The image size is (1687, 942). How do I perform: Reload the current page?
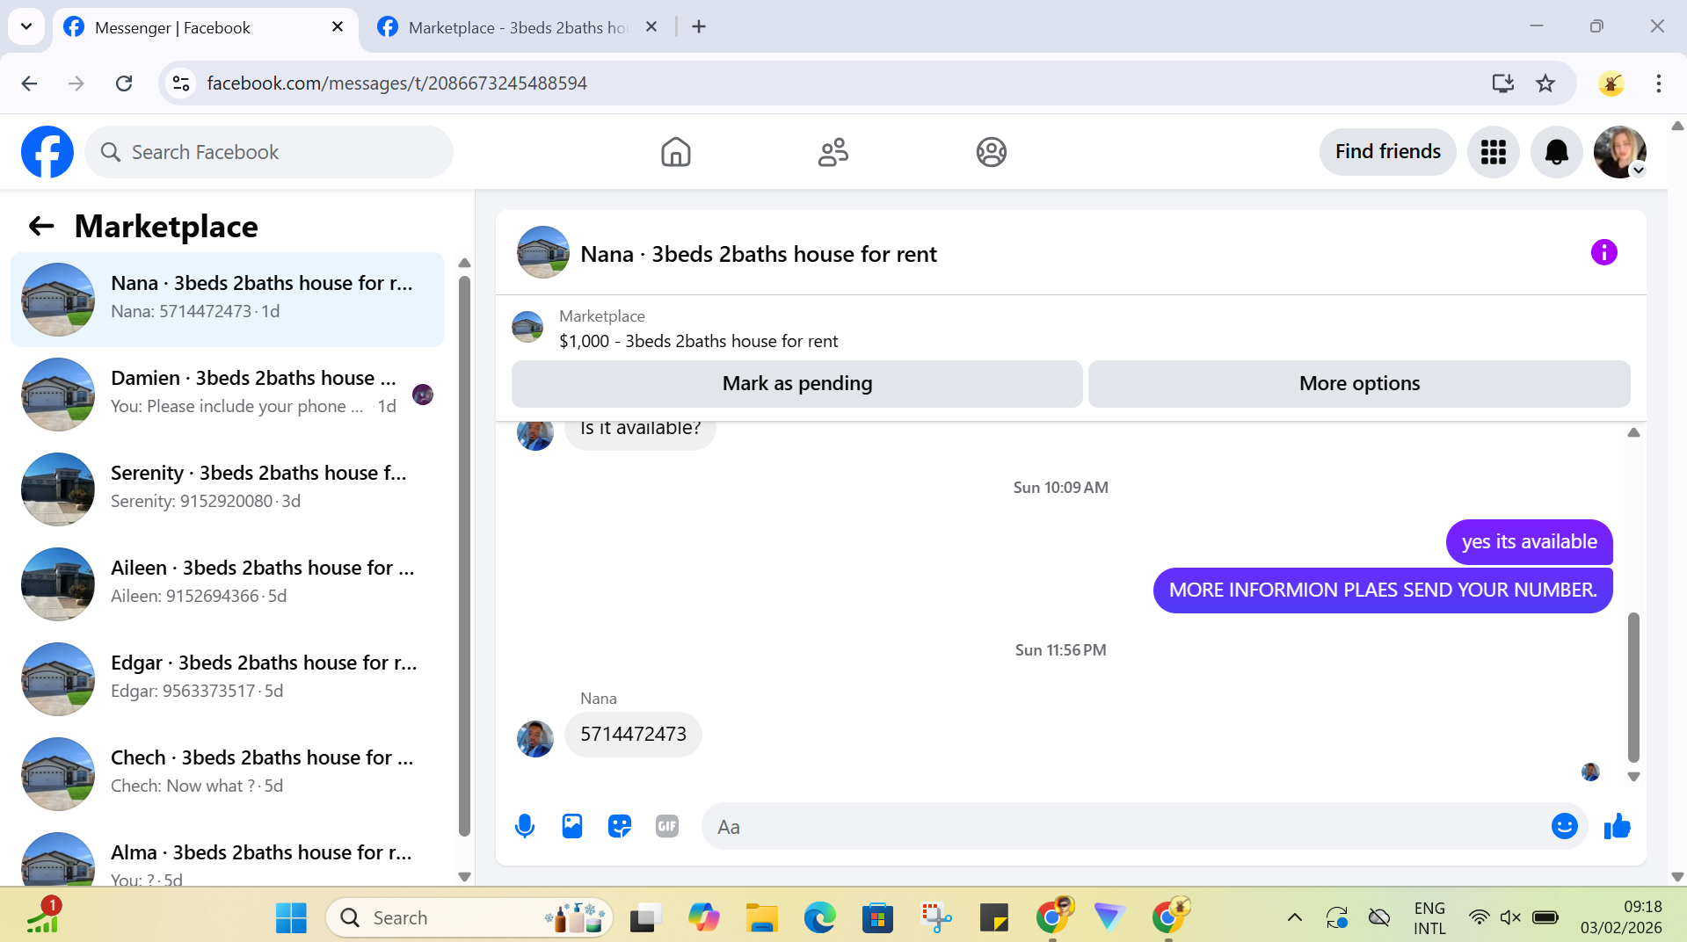pyautogui.click(x=124, y=83)
